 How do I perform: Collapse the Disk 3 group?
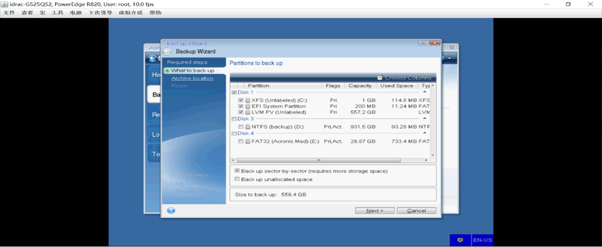coord(425,118)
